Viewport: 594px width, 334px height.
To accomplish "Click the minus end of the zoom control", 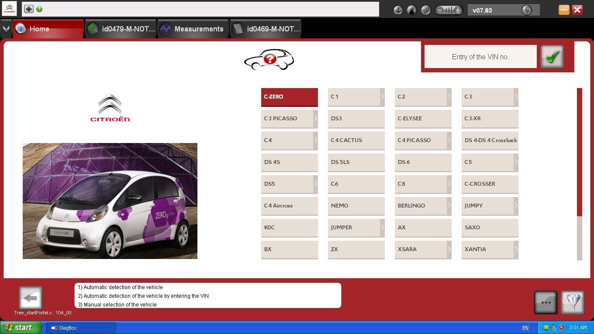I will pyautogui.click(x=440, y=10).
